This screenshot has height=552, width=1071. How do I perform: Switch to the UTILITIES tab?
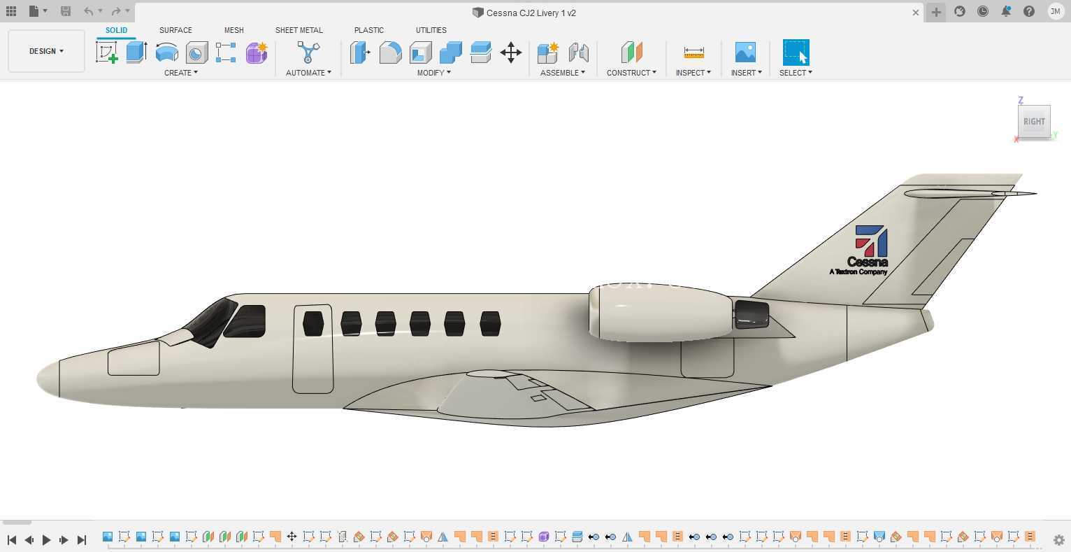click(431, 30)
